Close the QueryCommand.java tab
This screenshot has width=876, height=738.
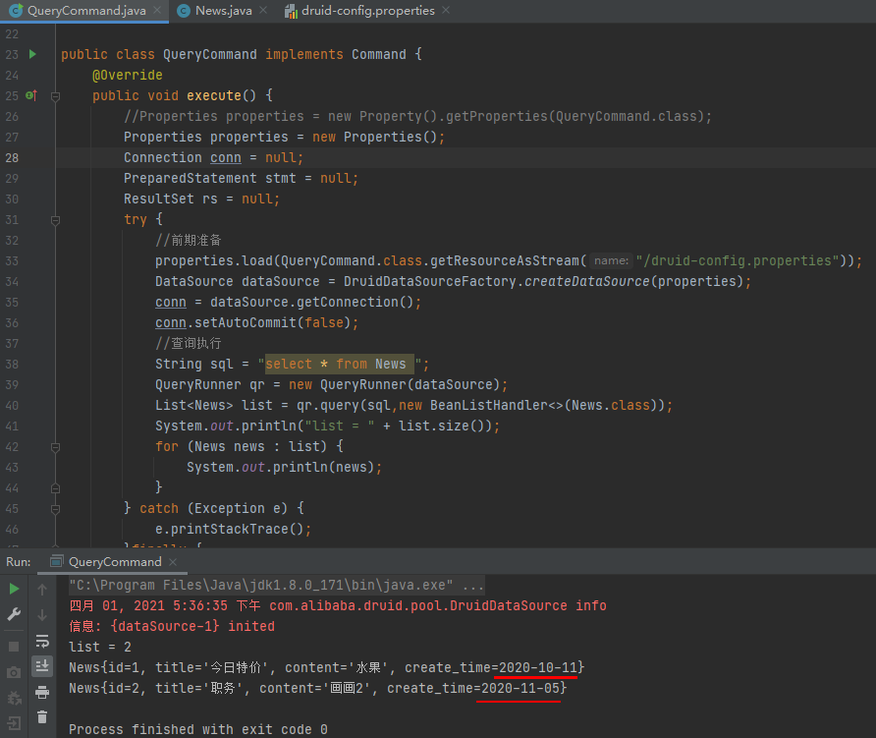[x=157, y=10]
